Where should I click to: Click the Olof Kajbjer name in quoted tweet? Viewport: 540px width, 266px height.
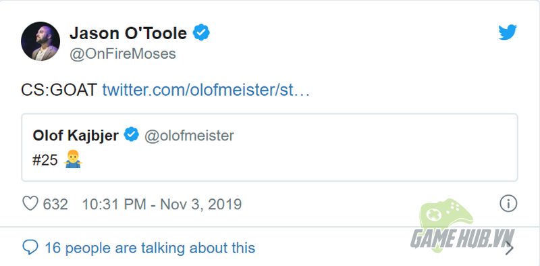point(76,136)
